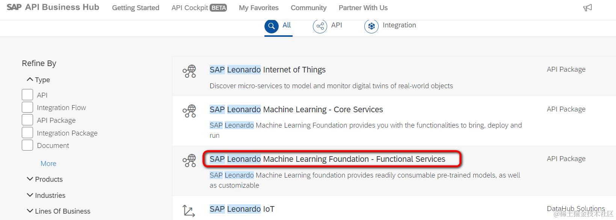The image size is (616, 220).
Task: Select the Integration Package checkbox
Action: [x=27, y=133]
